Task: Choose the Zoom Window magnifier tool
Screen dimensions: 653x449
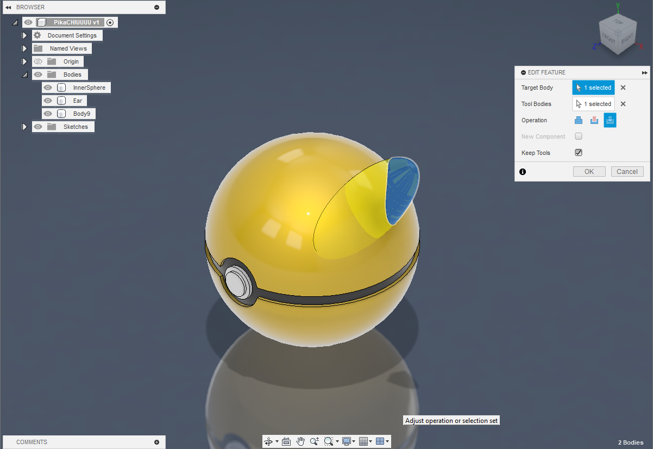Action: [x=328, y=441]
